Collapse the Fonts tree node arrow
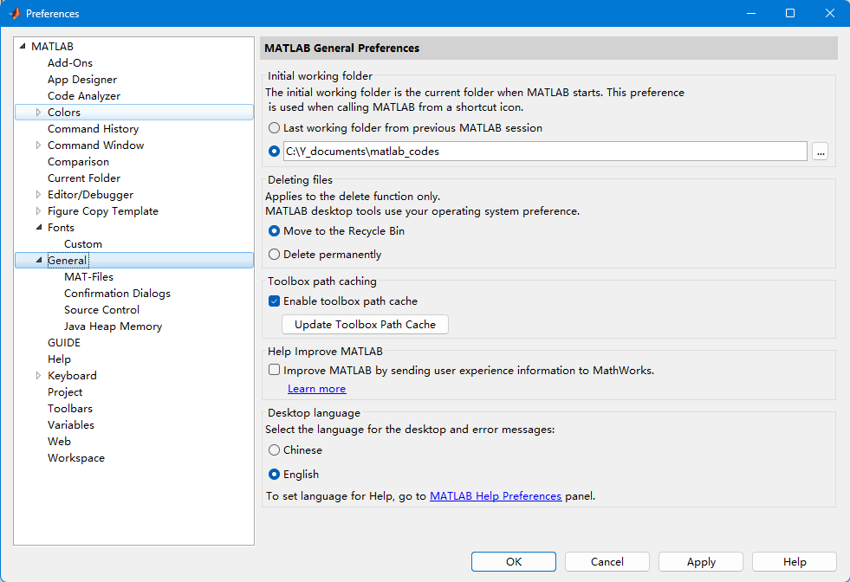Image resolution: width=850 pixels, height=582 pixels. click(38, 228)
